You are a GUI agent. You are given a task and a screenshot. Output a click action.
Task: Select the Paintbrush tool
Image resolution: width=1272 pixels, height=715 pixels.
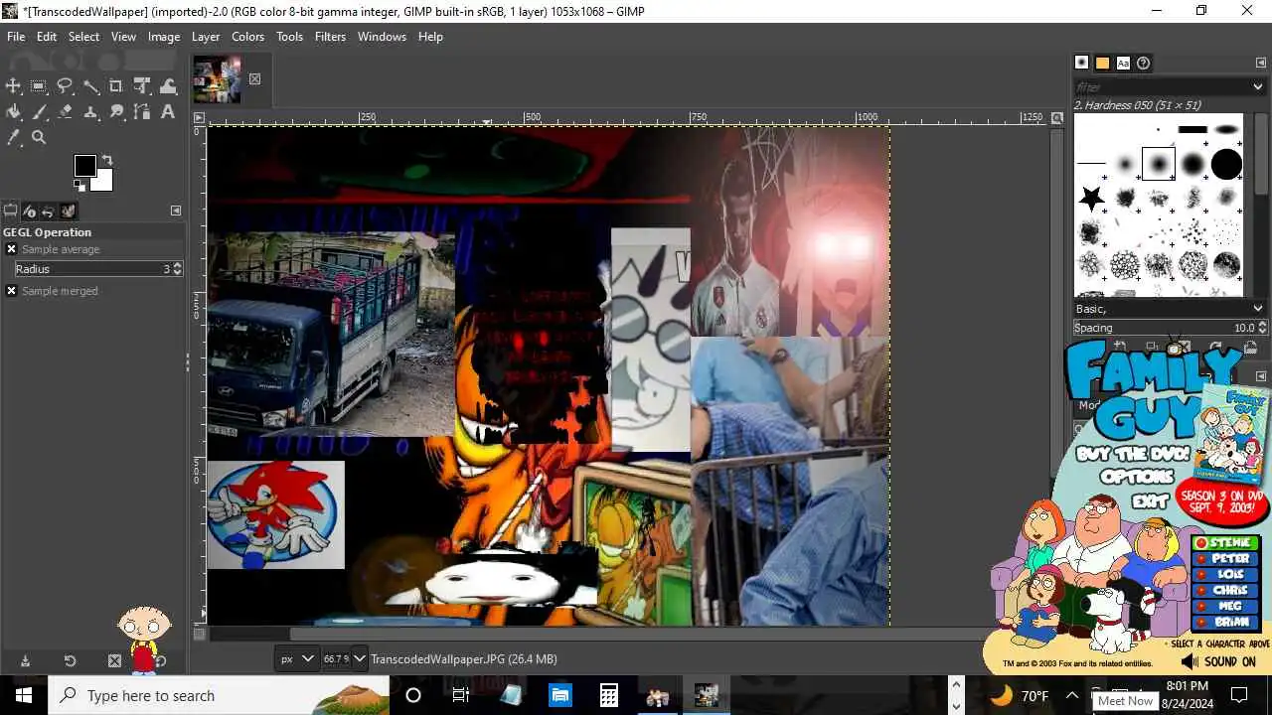point(39,112)
